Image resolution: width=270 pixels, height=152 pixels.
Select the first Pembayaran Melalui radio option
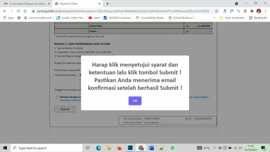pyautogui.click(x=80, y=75)
